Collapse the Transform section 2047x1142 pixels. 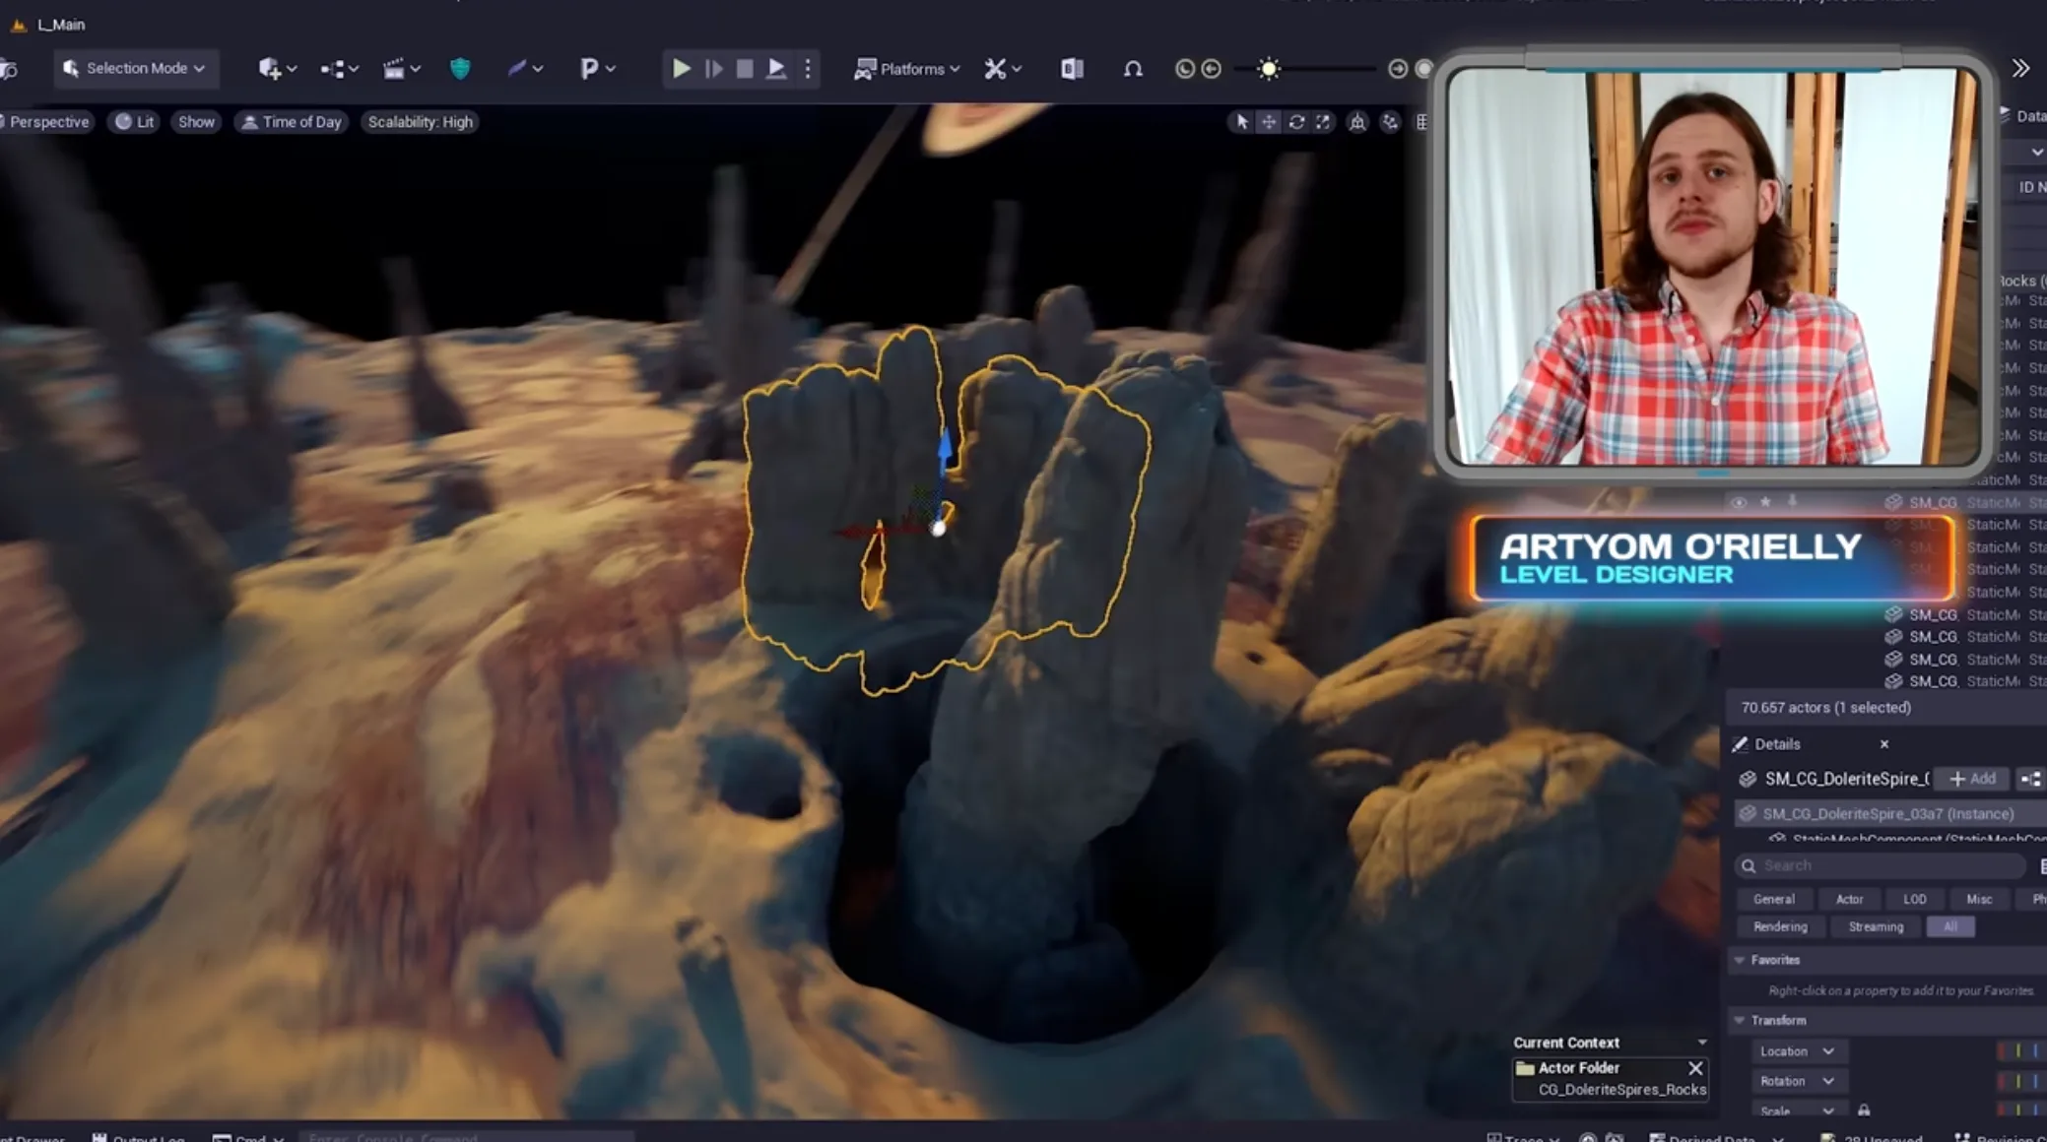(1740, 1020)
